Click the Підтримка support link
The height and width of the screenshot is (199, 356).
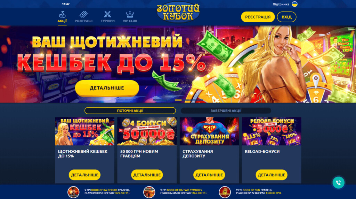pos(281,4)
